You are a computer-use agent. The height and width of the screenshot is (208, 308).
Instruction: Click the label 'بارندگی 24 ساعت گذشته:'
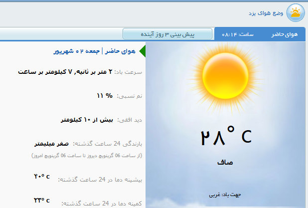(108, 144)
